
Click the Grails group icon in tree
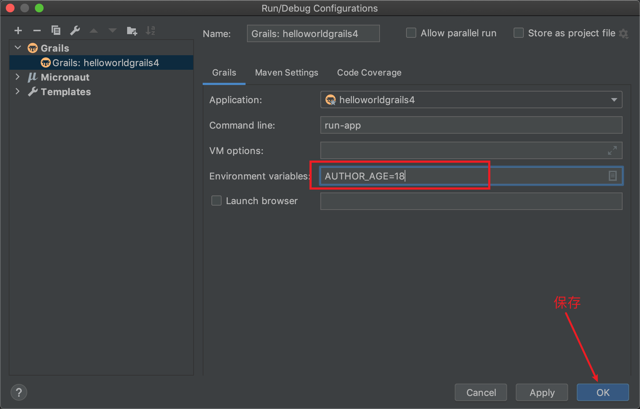[x=33, y=48]
